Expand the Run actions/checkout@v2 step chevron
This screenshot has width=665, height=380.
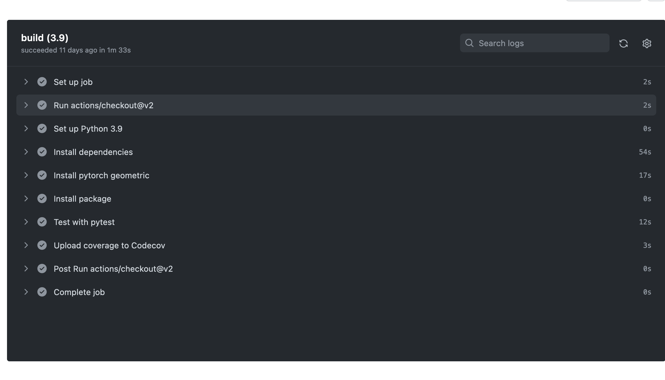[x=26, y=105]
